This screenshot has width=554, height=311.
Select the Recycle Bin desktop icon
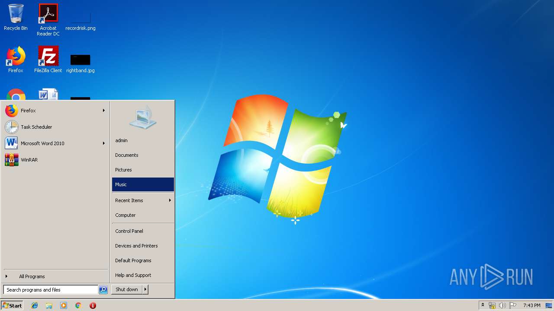(16, 18)
